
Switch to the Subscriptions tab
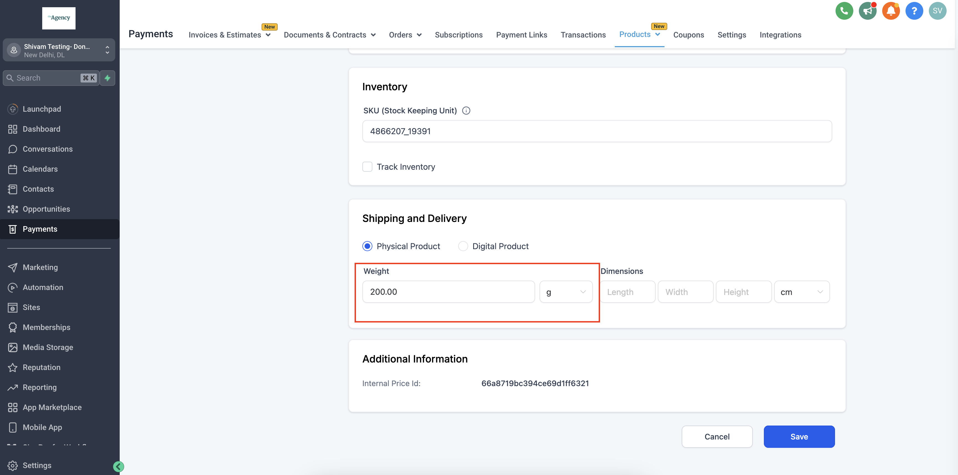click(x=458, y=35)
